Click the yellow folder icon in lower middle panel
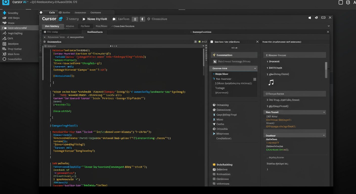 214,165
